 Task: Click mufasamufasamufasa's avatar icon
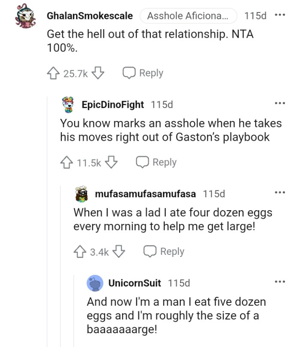click(x=82, y=194)
